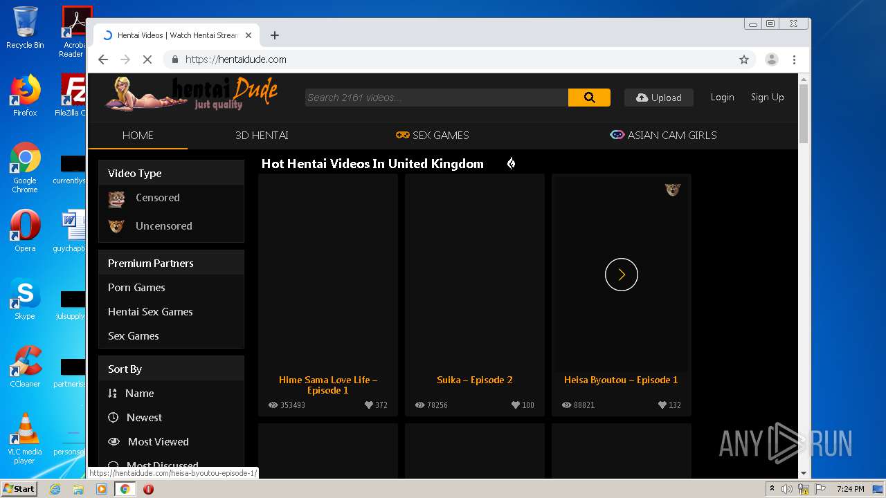Filter by Uncensored video type
Screen dimensions: 886x498
tap(163, 226)
